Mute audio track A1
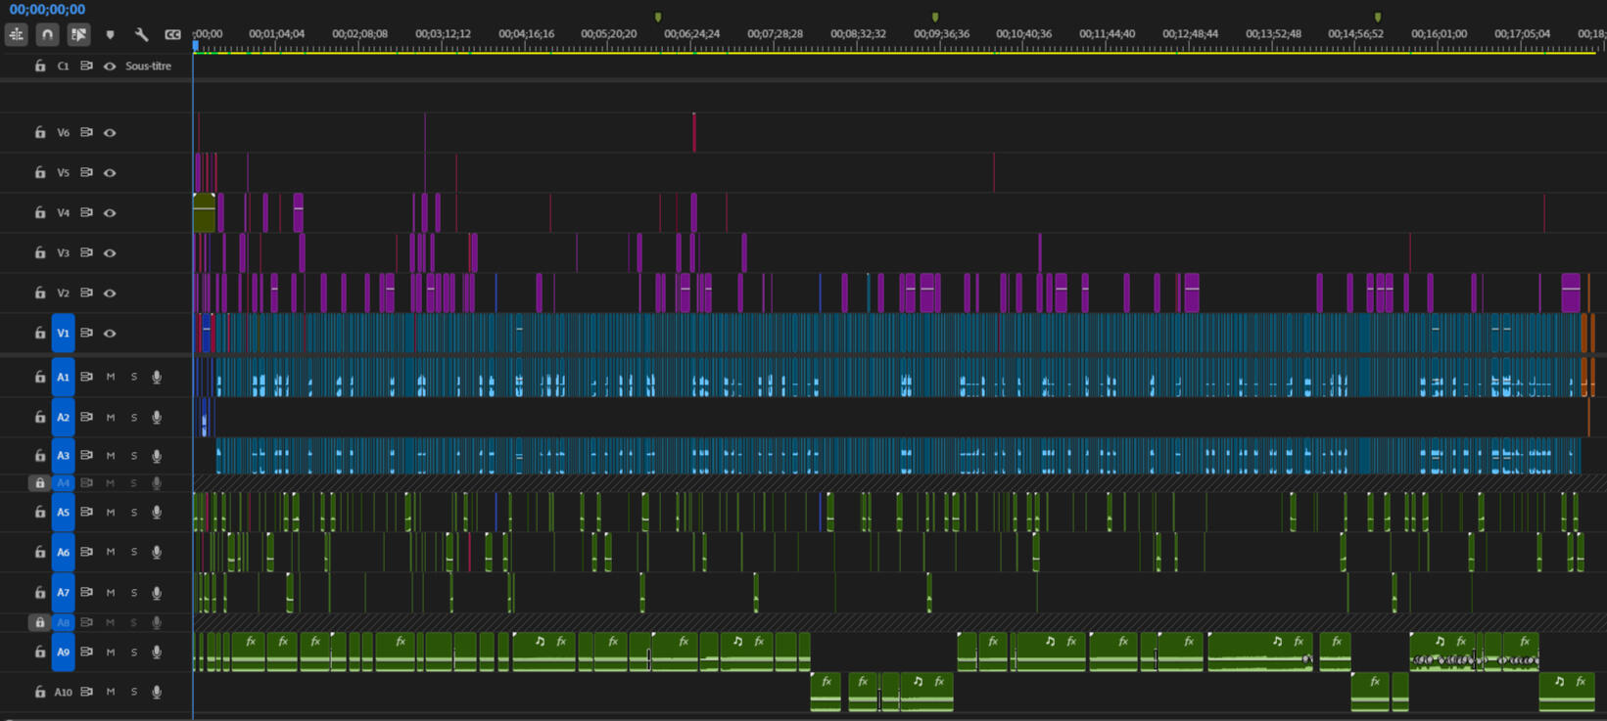1607x721 pixels. point(111,377)
